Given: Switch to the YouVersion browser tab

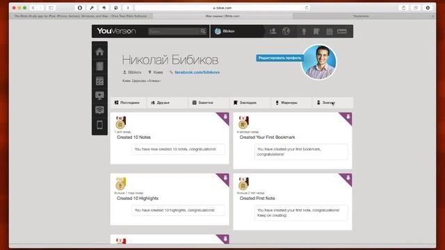Looking at the screenshot, I should pos(361,16).
